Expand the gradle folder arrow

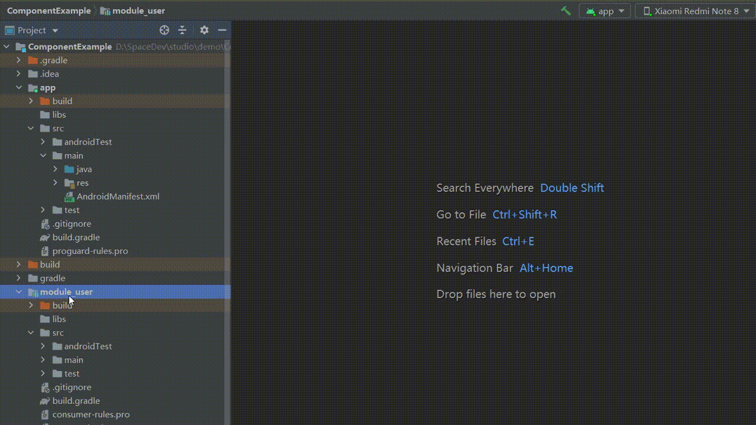[x=18, y=278]
